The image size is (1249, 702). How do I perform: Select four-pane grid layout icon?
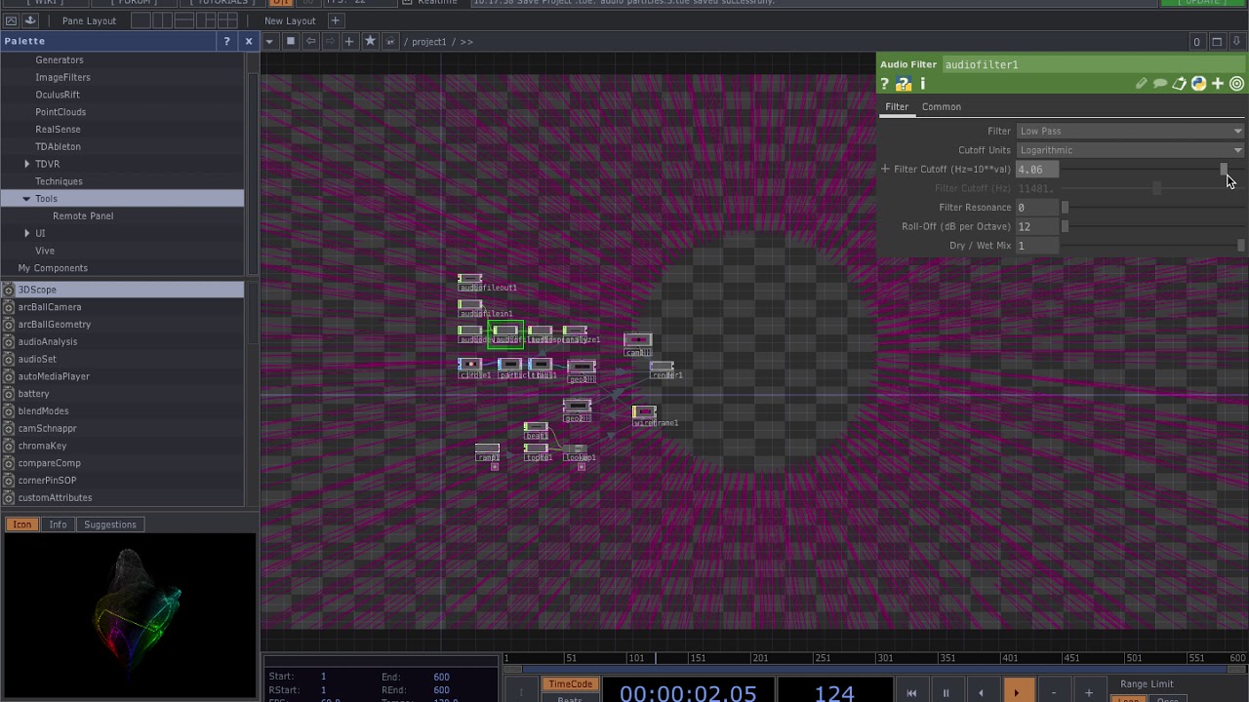click(x=229, y=20)
